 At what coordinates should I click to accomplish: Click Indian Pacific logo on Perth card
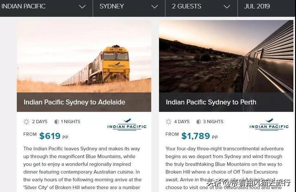click(269, 124)
